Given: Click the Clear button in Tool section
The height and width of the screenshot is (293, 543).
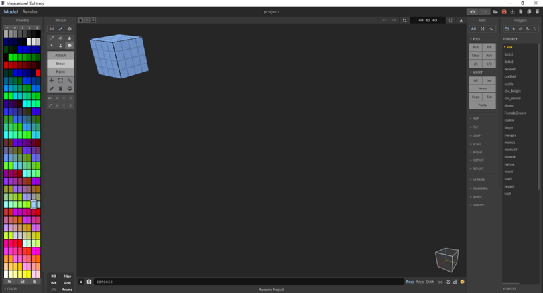Looking at the screenshot, I should point(475,55).
